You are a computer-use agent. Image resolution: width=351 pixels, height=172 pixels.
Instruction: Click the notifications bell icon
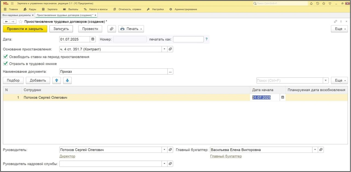click(x=311, y=4)
